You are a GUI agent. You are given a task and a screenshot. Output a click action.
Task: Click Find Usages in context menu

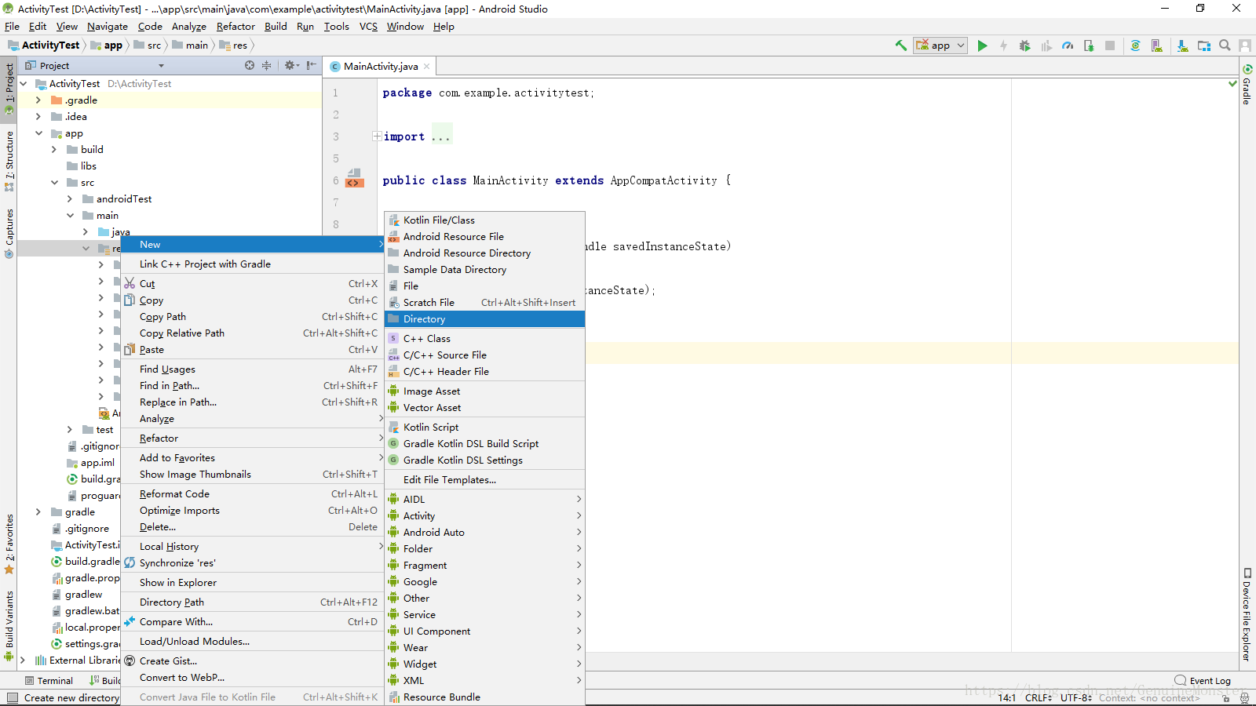(x=252, y=369)
